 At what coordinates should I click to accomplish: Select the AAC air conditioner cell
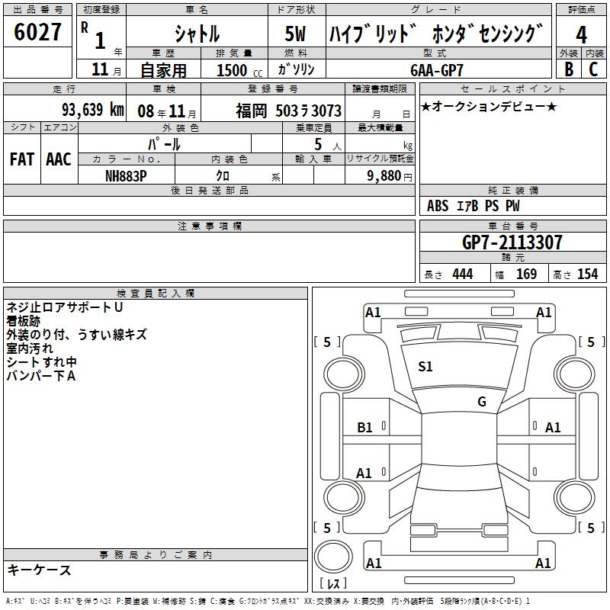click(59, 159)
